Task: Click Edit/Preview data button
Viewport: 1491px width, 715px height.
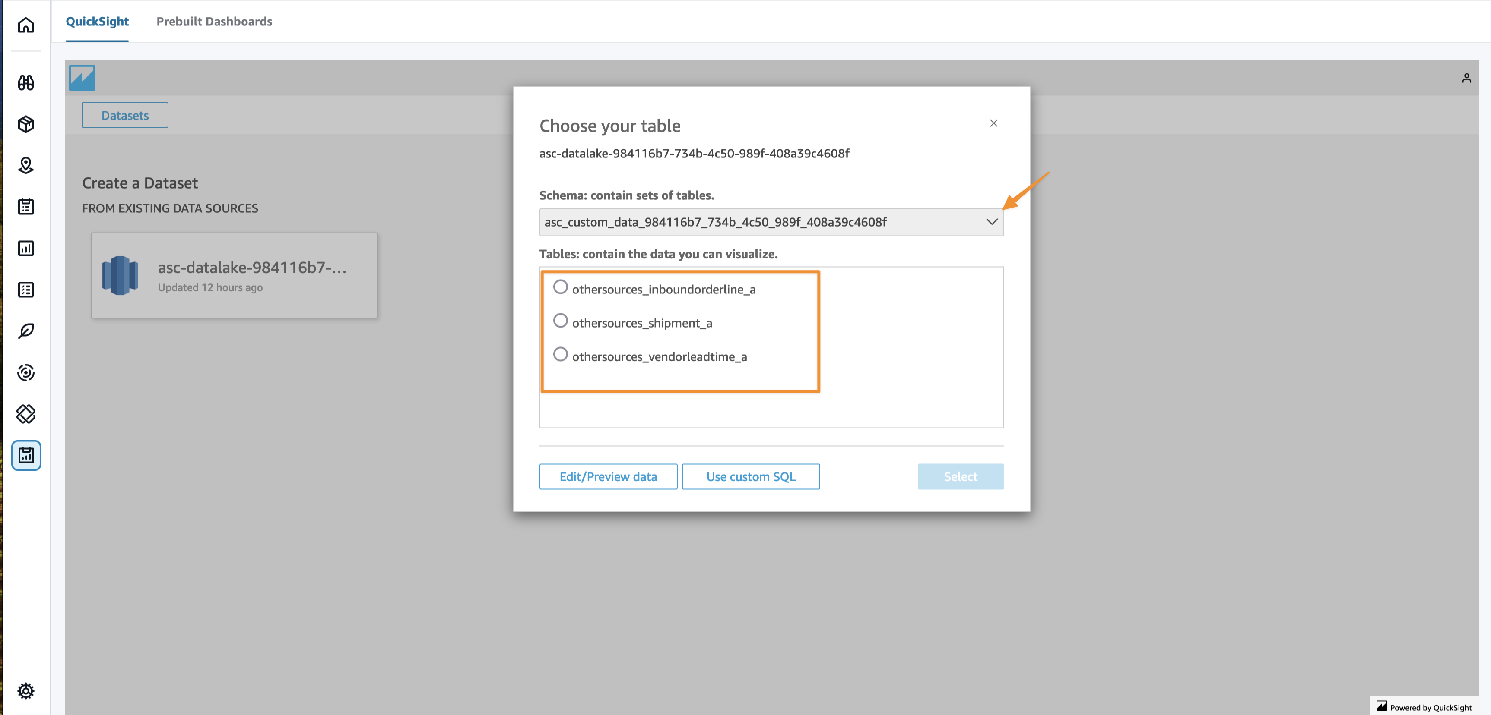Action: [608, 476]
